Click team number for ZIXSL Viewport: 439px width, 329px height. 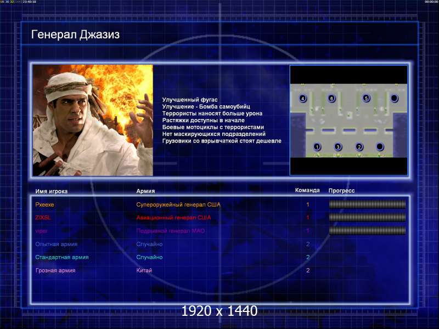click(x=308, y=217)
